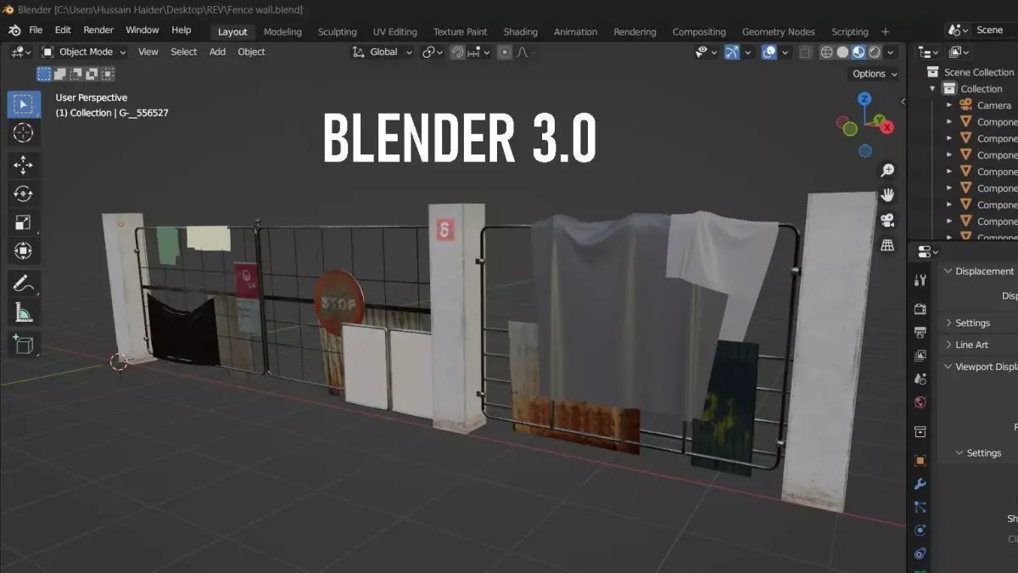Switch to the Shading workspace tab

tap(520, 31)
